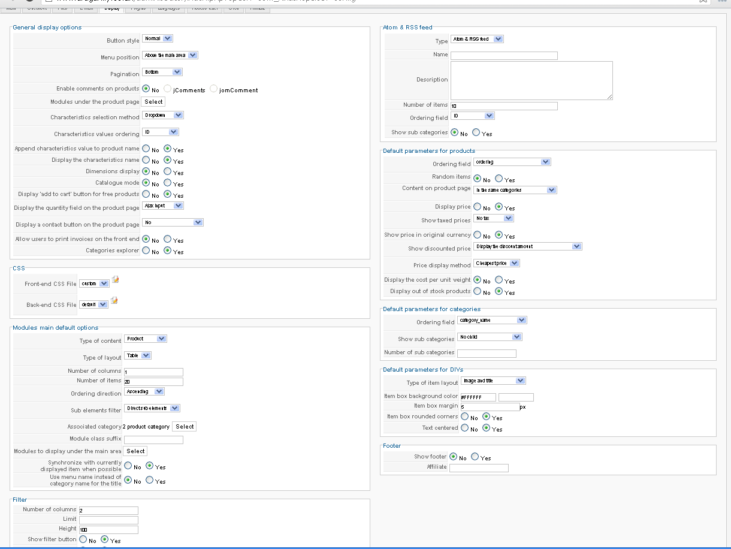The width and height of the screenshot is (731, 549).
Task: Click the Number of sub categories field
Action: coord(487,354)
